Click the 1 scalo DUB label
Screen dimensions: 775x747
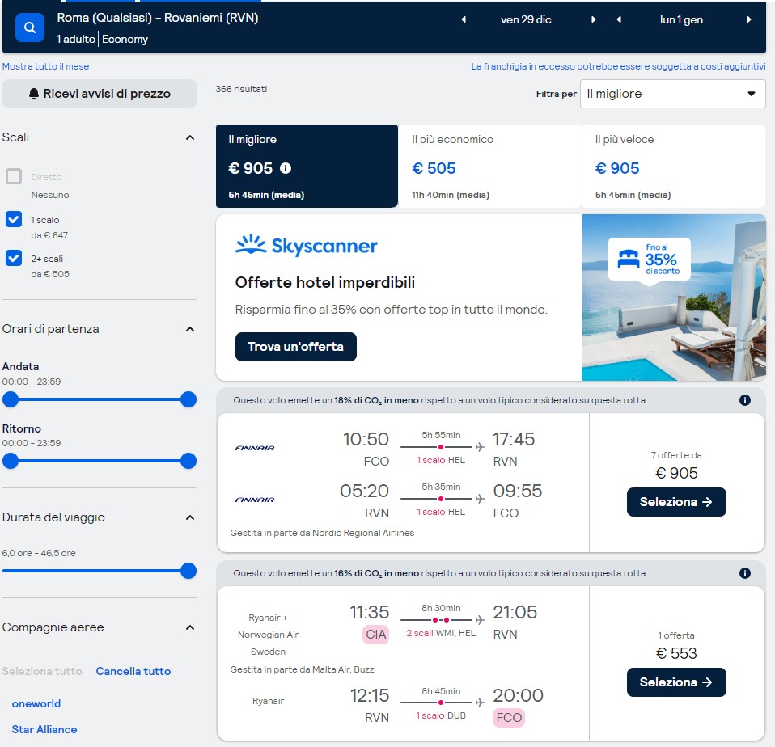point(441,716)
